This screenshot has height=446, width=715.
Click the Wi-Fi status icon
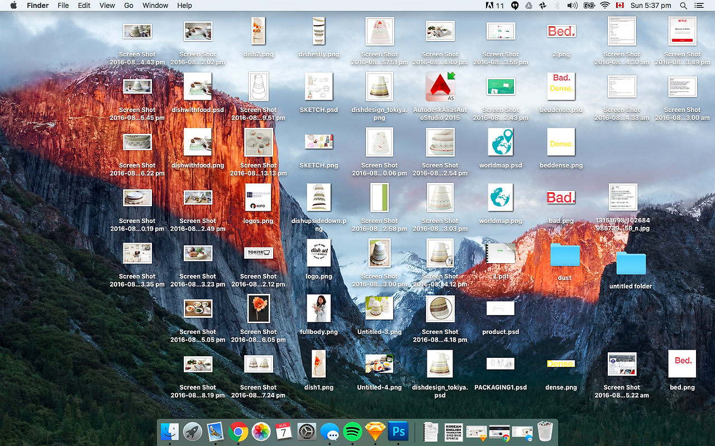[x=605, y=6]
